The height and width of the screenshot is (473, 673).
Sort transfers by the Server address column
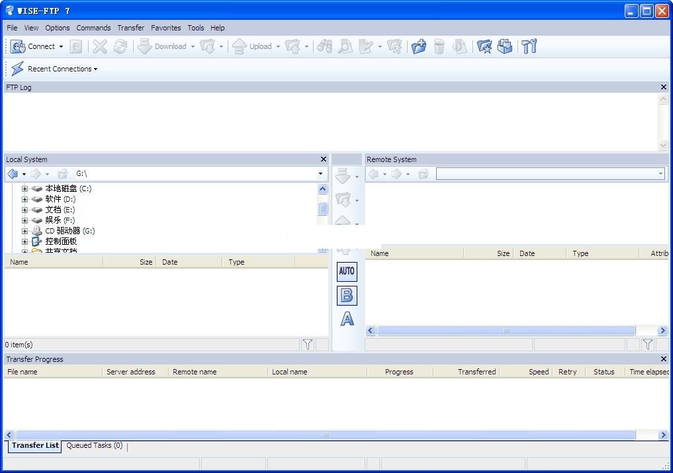click(131, 372)
